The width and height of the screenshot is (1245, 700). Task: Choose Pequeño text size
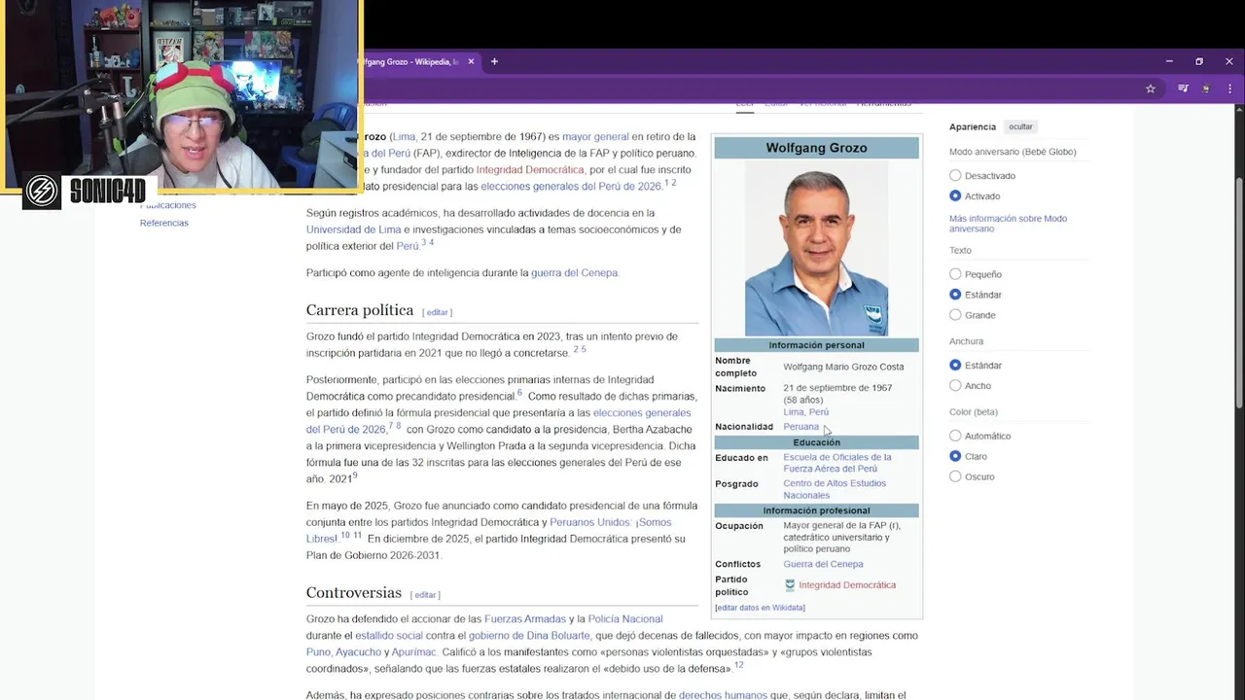click(x=955, y=274)
